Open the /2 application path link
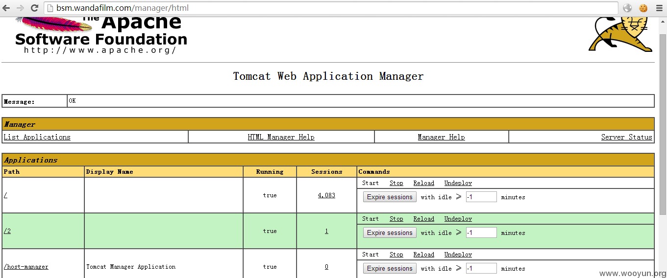The width and height of the screenshot is (667, 278). point(7,231)
